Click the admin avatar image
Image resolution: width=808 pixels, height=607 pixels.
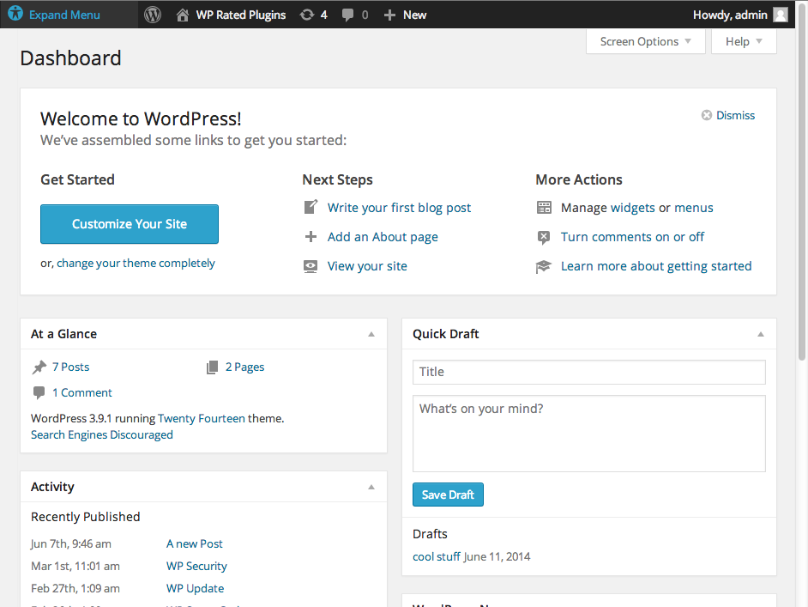coord(781,15)
